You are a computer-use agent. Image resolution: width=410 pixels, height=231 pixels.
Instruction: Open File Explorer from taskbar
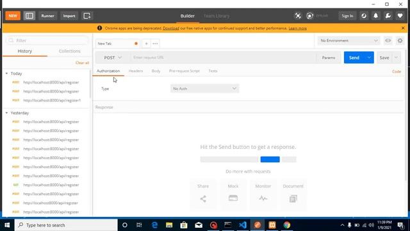[x=169, y=225]
